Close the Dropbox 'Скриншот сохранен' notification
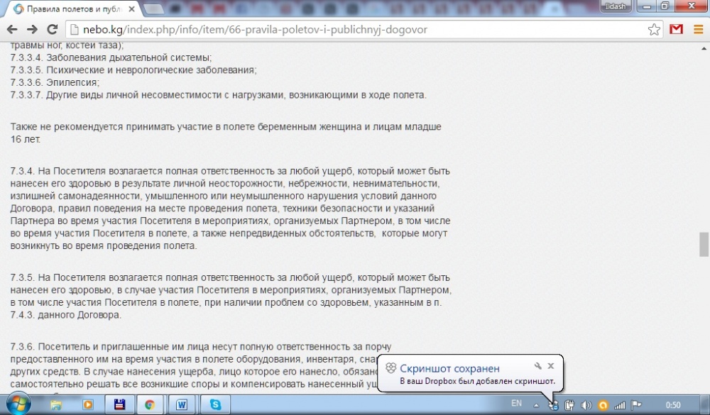Screen dimensions: 710x415 pyautogui.click(x=551, y=365)
